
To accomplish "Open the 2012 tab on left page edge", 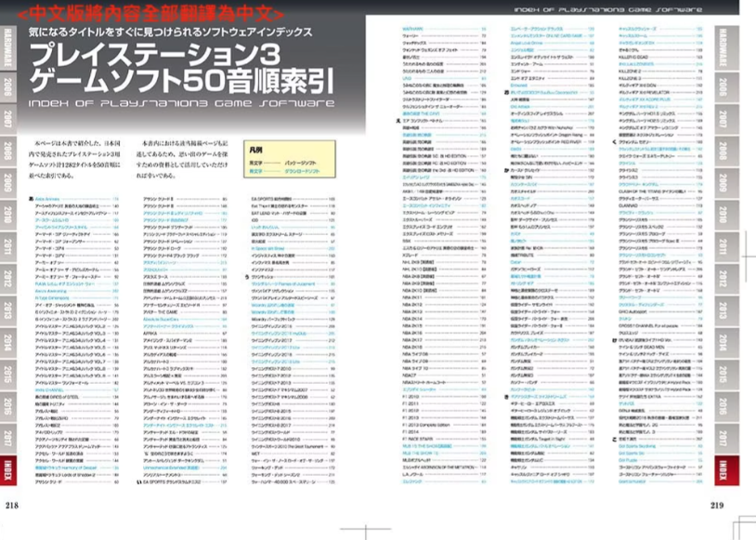I will [8, 279].
